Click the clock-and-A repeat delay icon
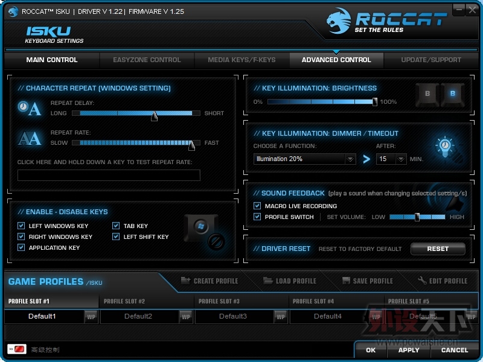This screenshot has height=362, width=483. click(x=30, y=109)
